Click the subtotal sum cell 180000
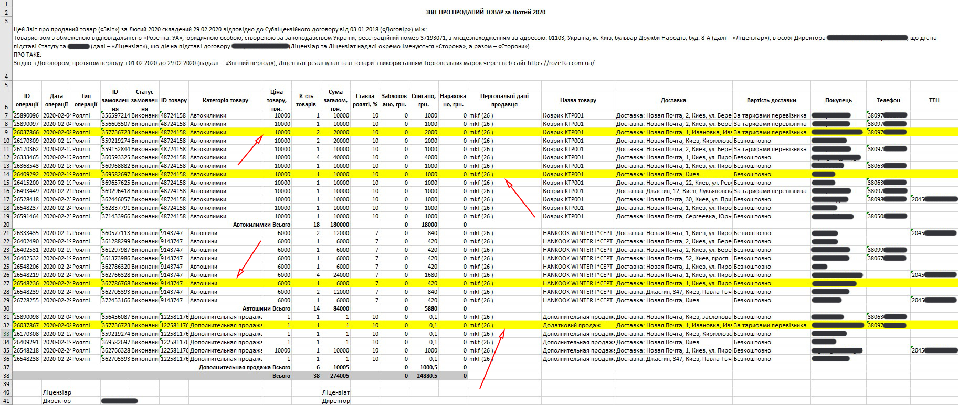958x405 pixels. click(x=335, y=225)
